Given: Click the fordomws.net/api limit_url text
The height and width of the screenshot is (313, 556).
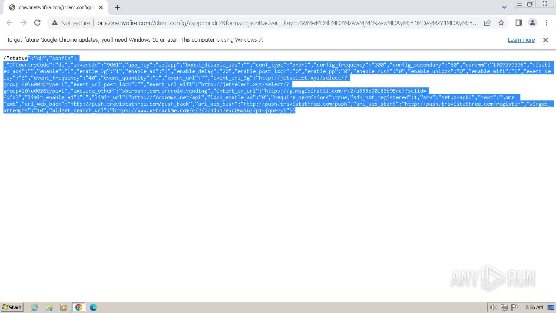Looking at the screenshot, I should [167, 97].
